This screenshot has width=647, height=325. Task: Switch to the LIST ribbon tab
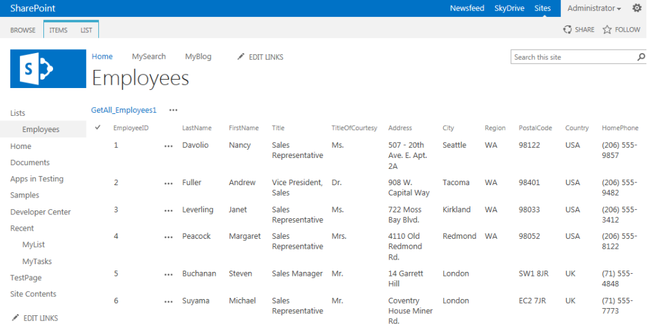86,30
